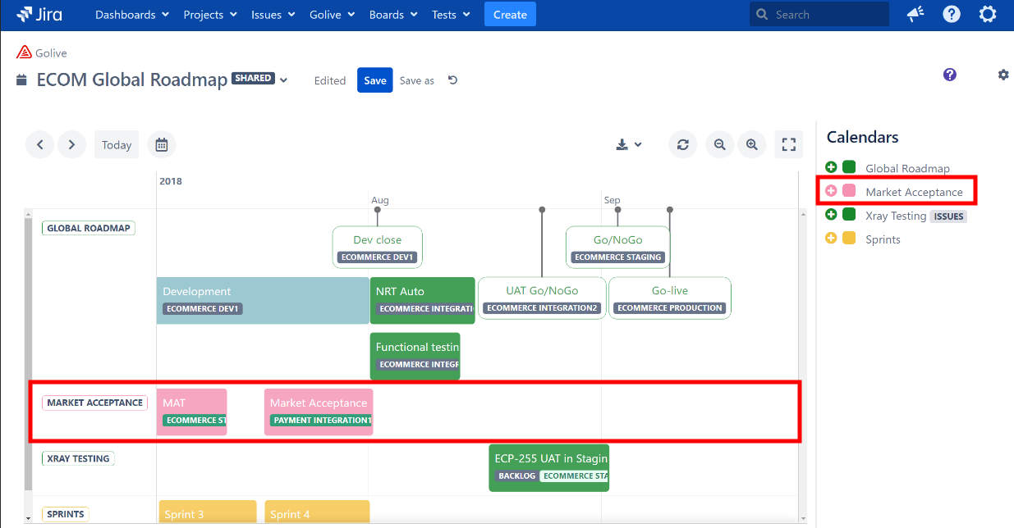The width and height of the screenshot is (1014, 528).
Task: Open the calendar date picker icon
Action: (162, 144)
